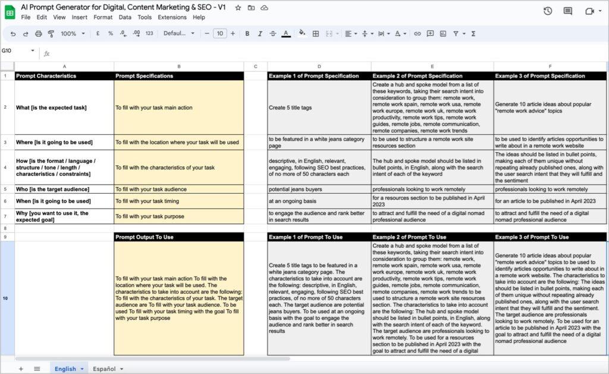
Task: Toggle strikethrough formatting
Action: point(272,34)
